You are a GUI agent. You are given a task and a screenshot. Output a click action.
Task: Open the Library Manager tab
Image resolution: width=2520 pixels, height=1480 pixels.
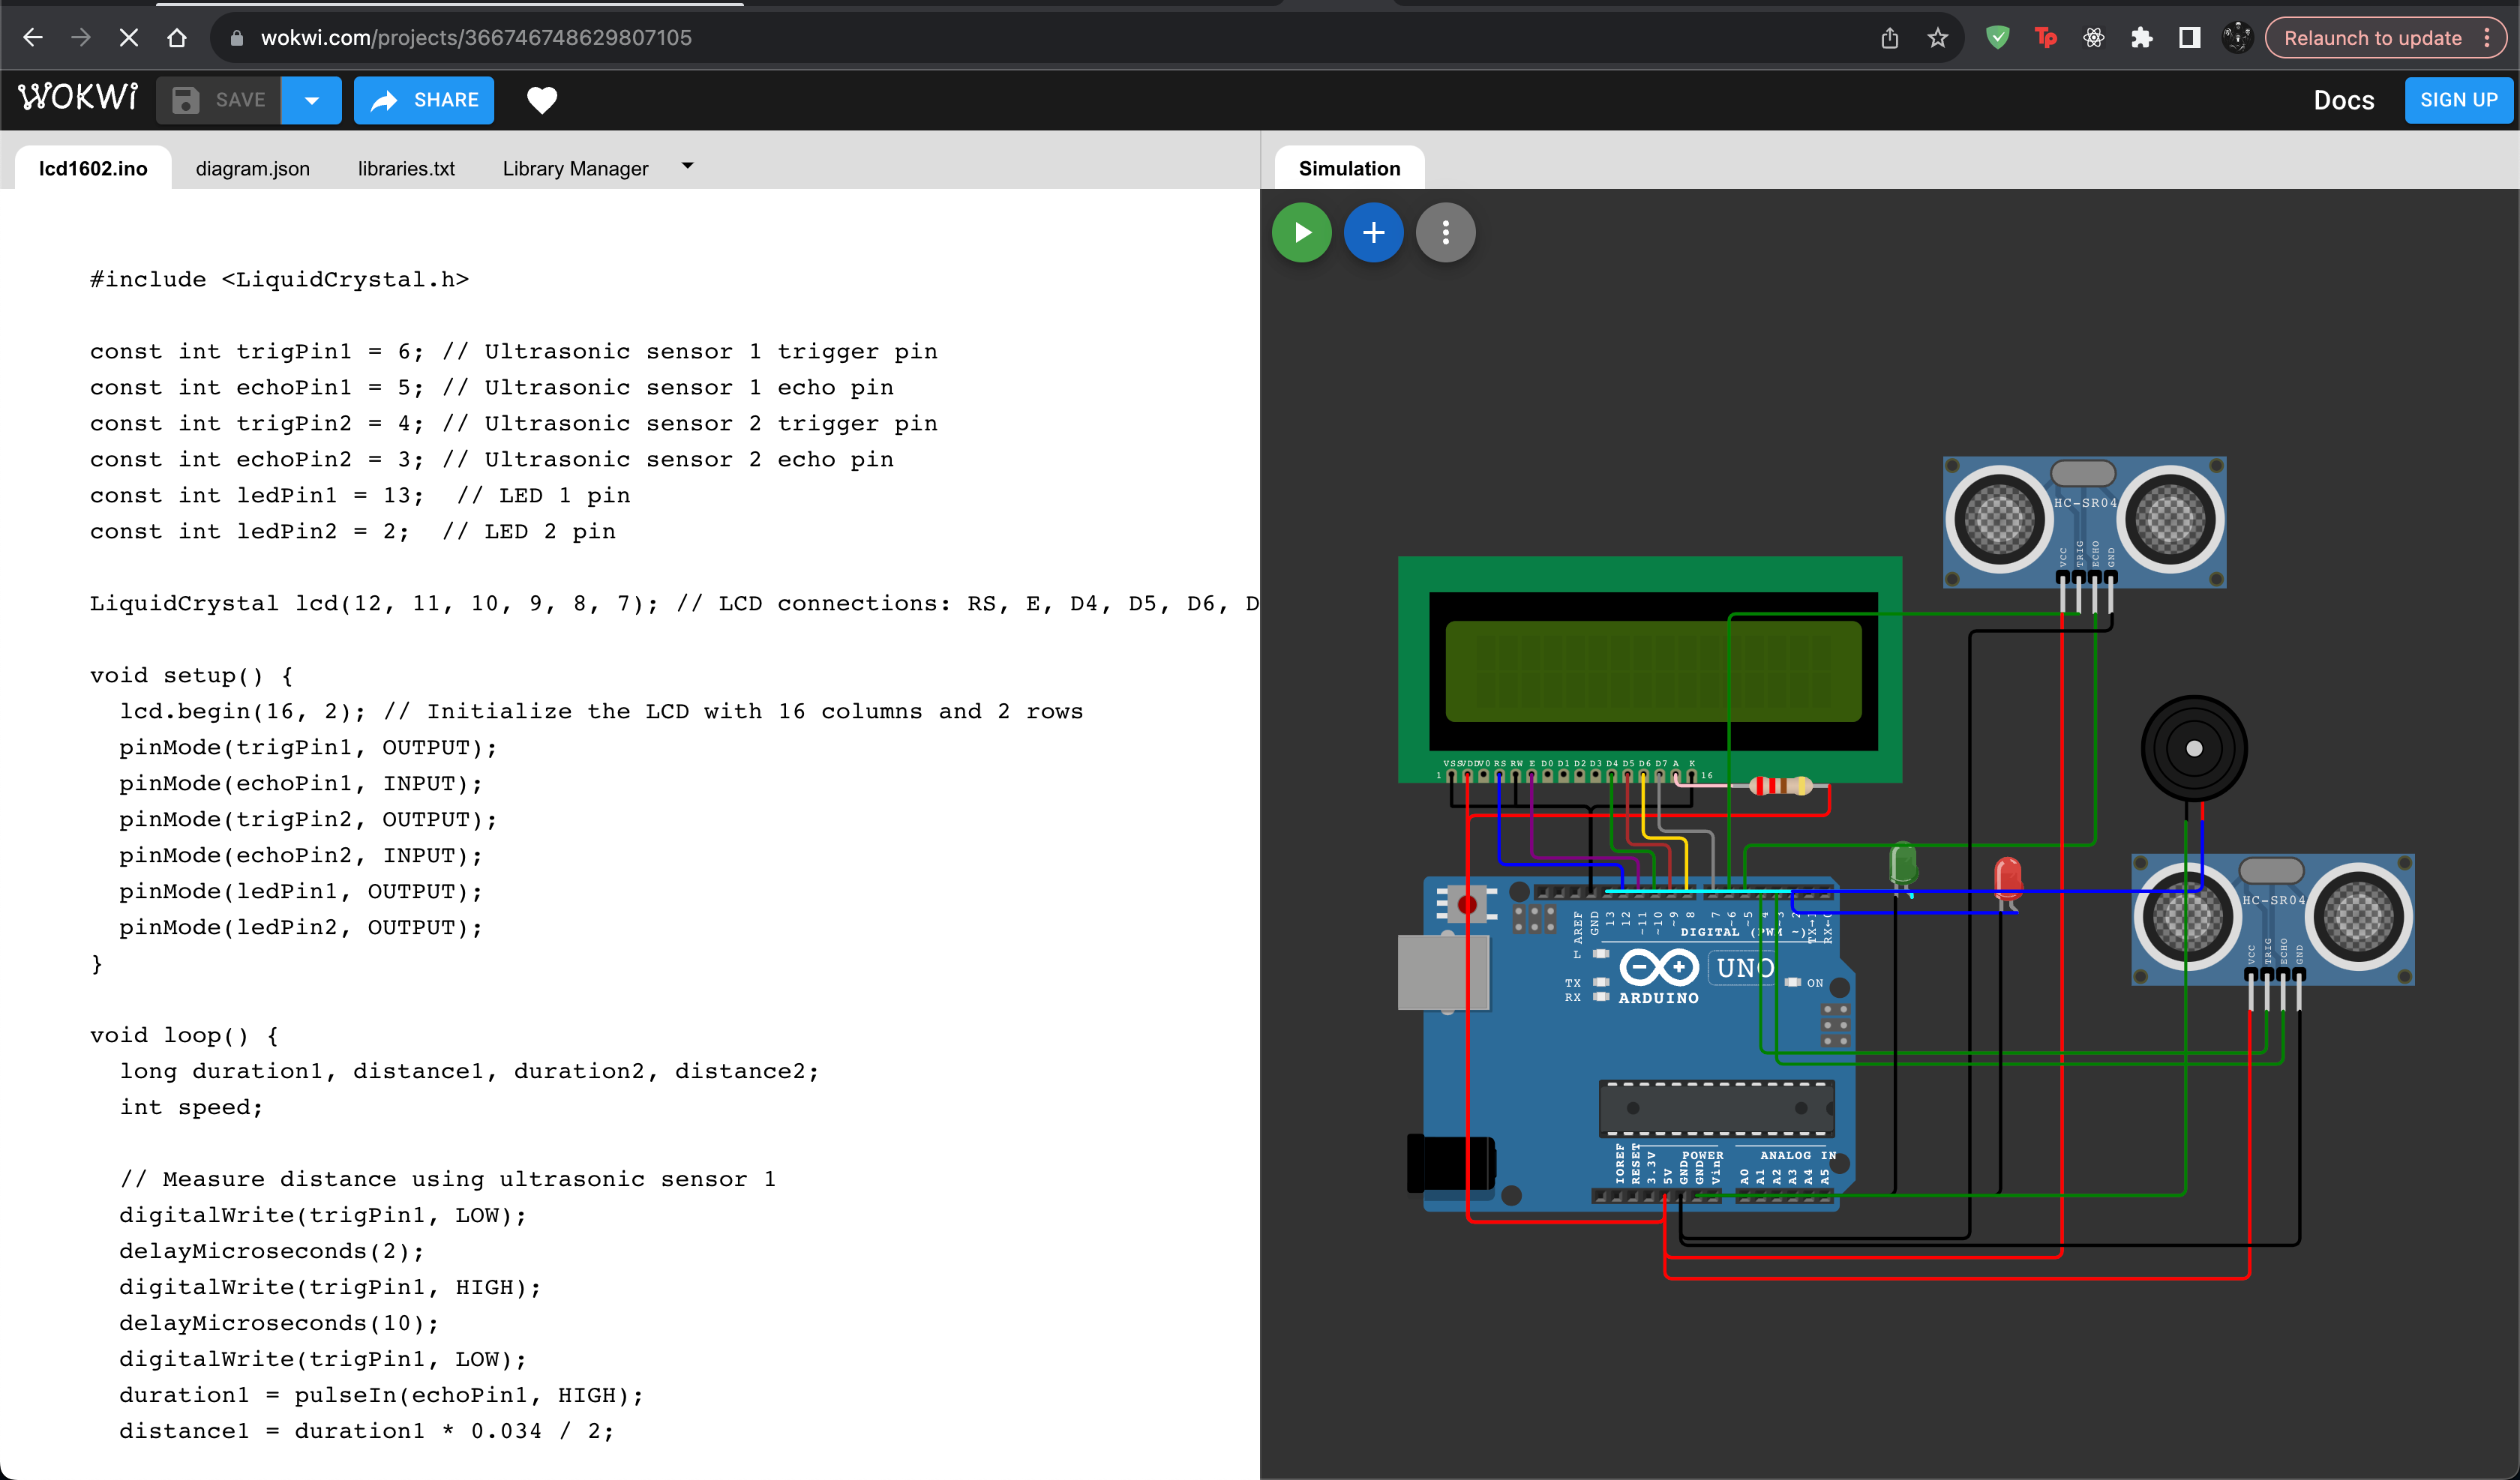click(x=575, y=169)
